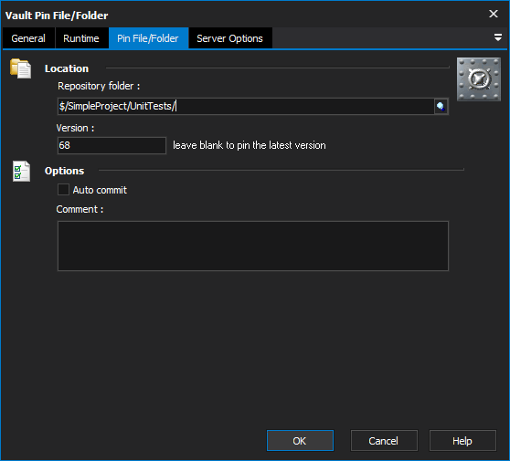The height and width of the screenshot is (461, 510).
Task: Click inside the Comment text area
Action: pyautogui.click(x=253, y=246)
